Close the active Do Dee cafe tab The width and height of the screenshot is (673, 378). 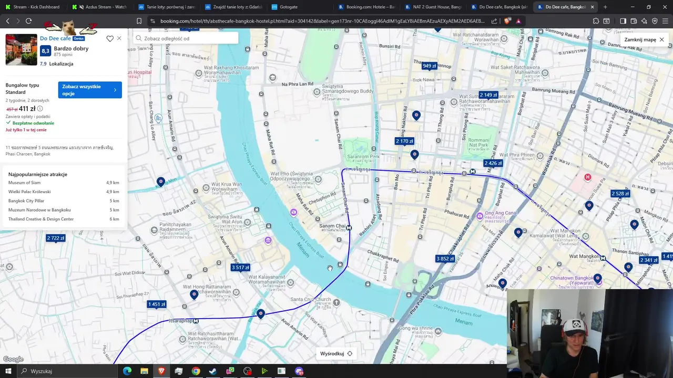(x=593, y=7)
